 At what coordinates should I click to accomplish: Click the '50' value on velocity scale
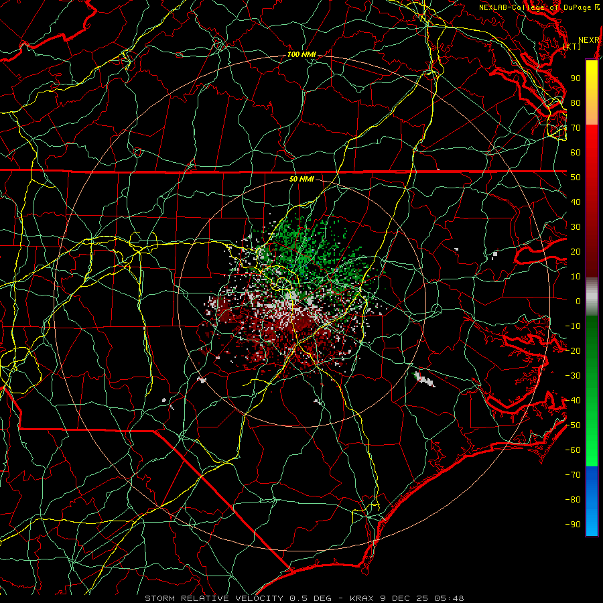(576, 178)
